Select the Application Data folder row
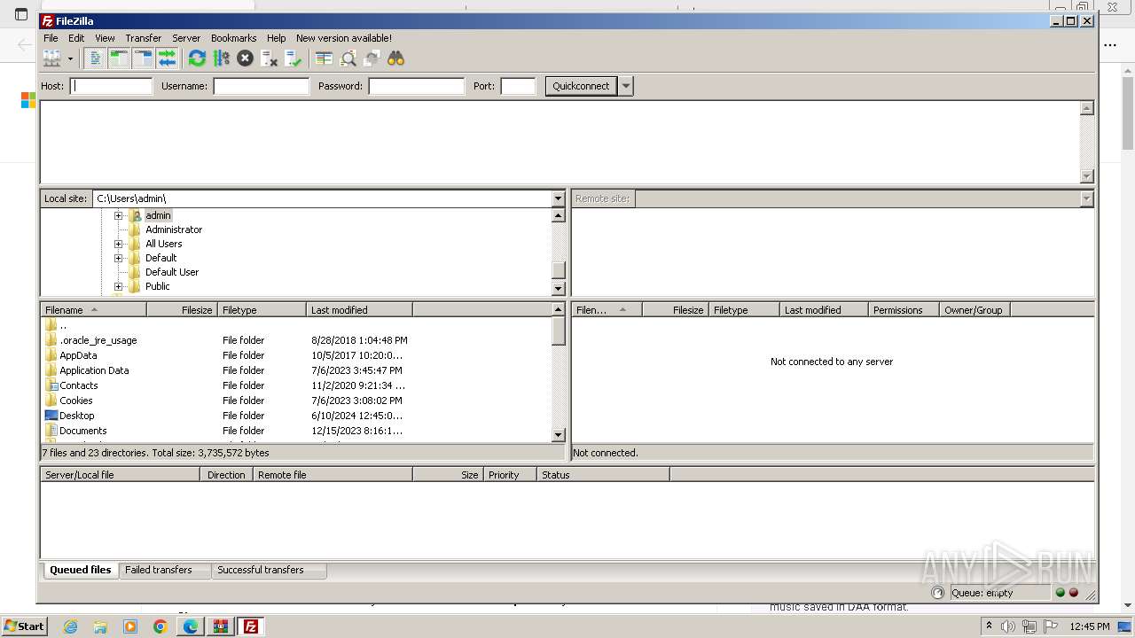The height and width of the screenshot is (638, 1135). click(x=226, y=370)
